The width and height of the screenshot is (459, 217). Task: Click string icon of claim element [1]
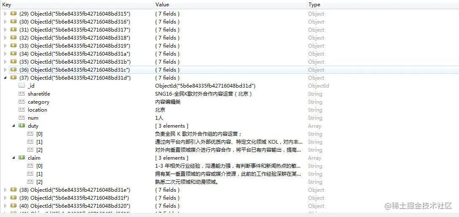pyautogui.click(x=30, y=174)
